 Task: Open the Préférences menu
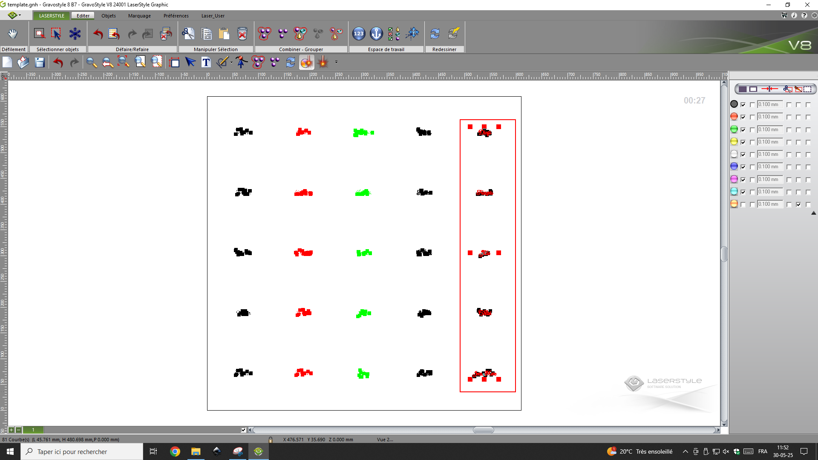pyautogui.click(x=176, y=16)
